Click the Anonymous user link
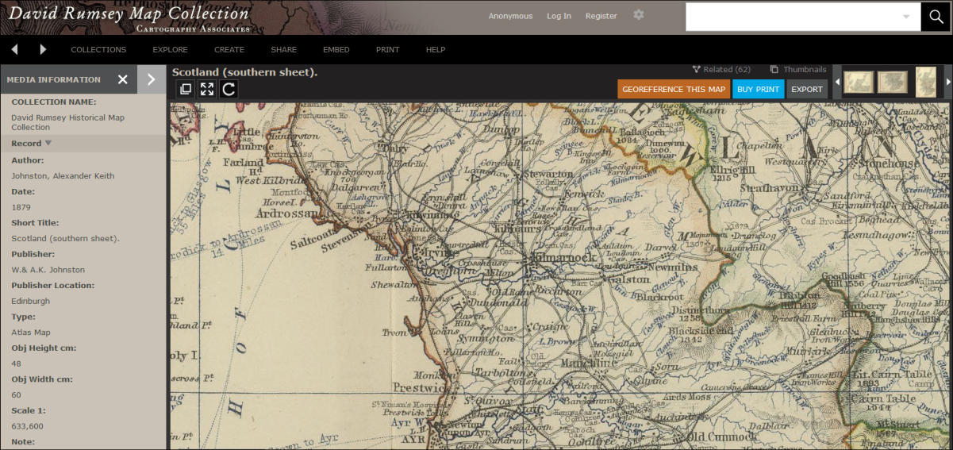 coord(510,16)
